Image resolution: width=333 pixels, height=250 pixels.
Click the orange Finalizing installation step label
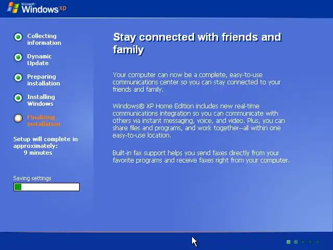(x=44, y=120)
